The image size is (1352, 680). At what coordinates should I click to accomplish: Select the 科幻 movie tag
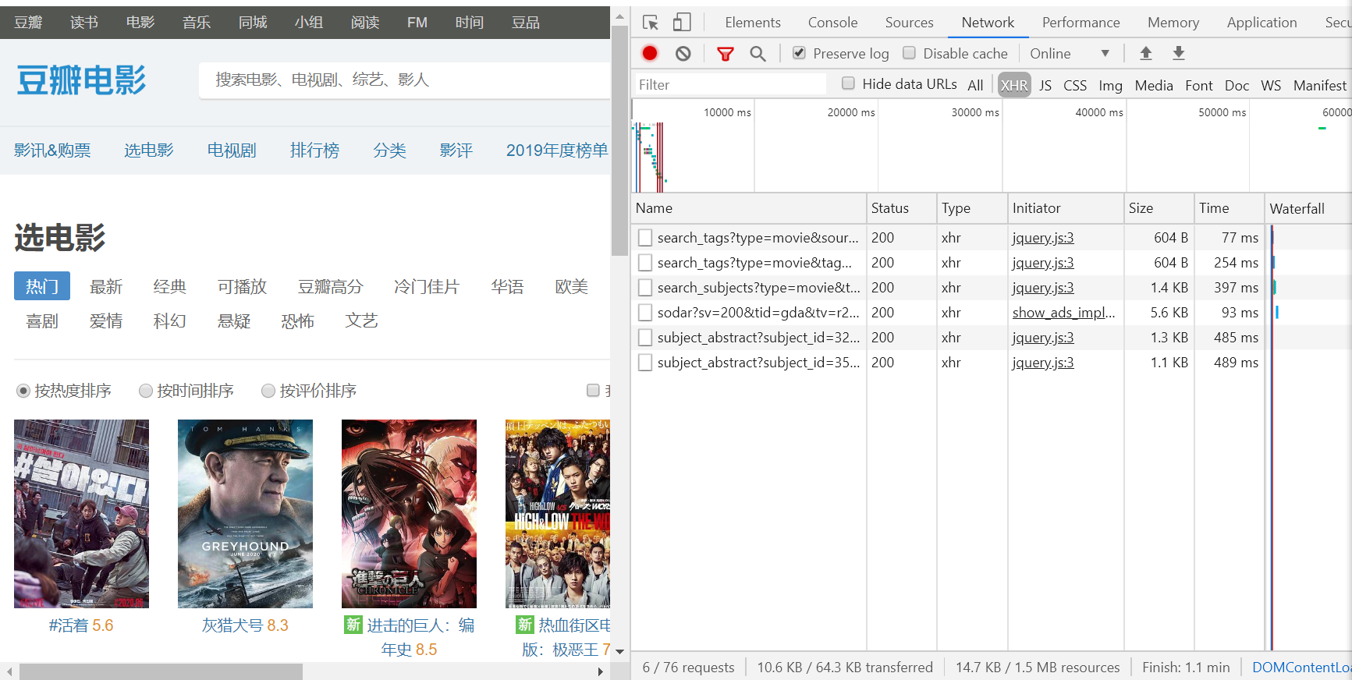pos(170,321)
